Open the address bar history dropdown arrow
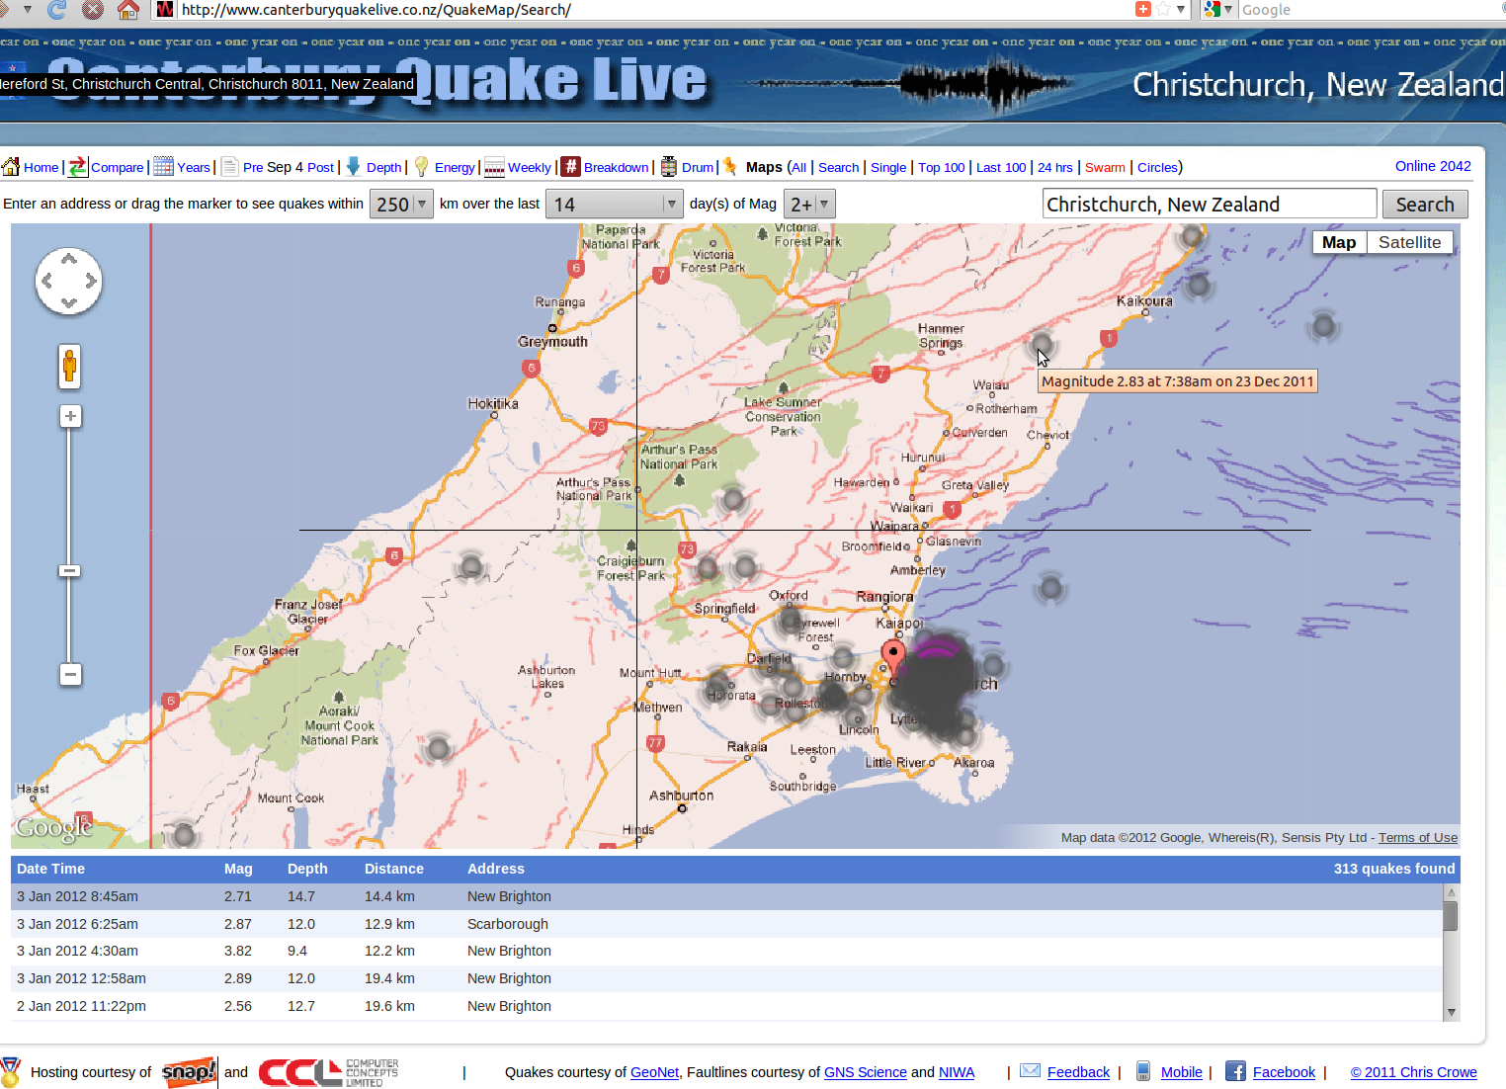 [x=1180, y=9]
